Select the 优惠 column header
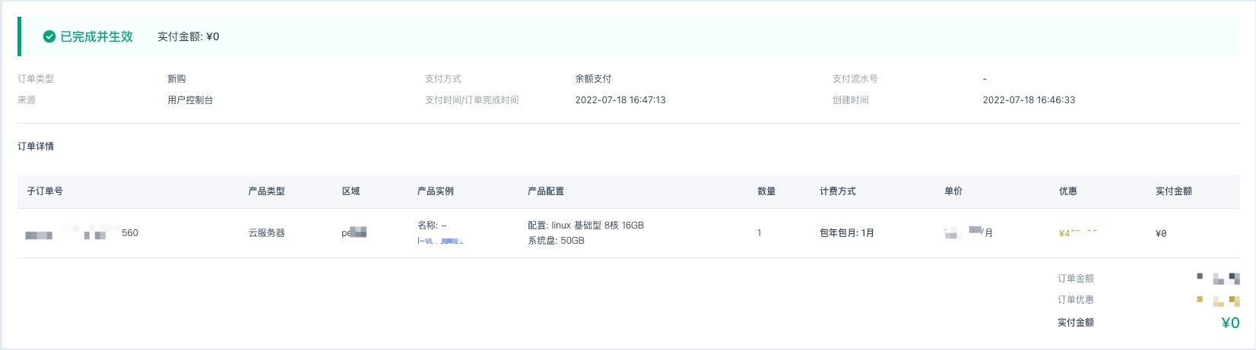 coord(1067,191)
